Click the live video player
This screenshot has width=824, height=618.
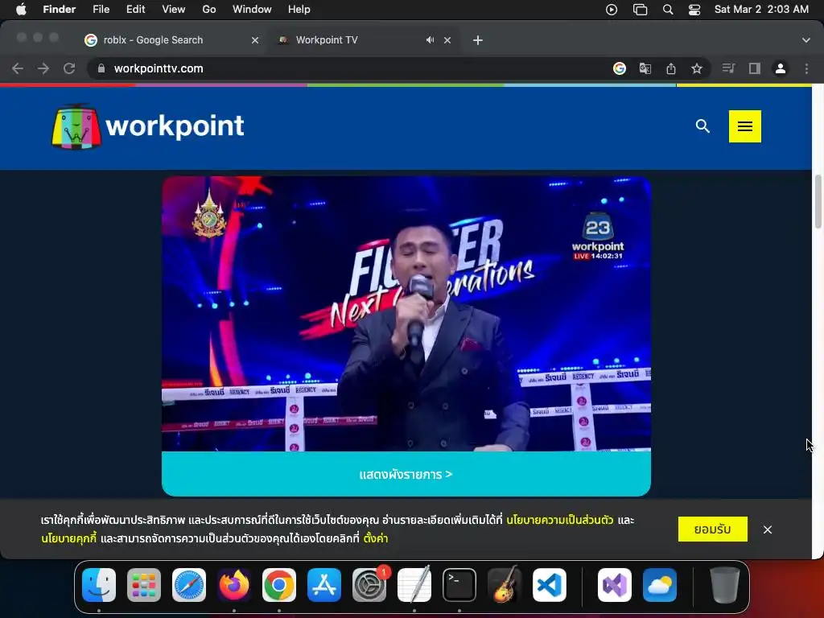pos(406,314)
